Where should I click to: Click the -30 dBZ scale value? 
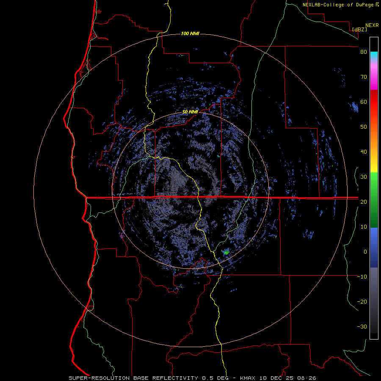[x=362, y=327]
